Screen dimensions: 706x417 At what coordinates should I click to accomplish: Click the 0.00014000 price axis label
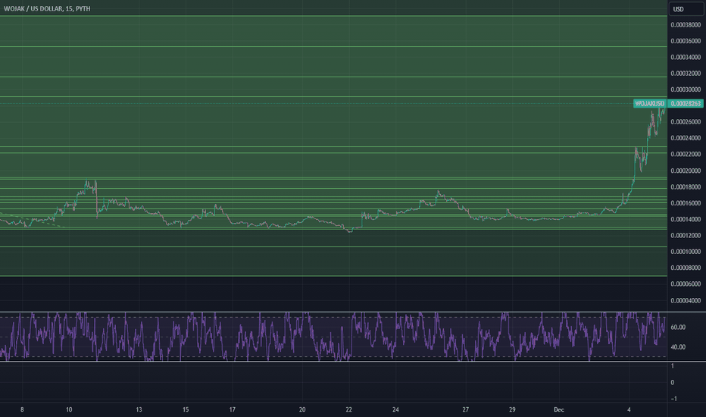(x=686, y=220)
